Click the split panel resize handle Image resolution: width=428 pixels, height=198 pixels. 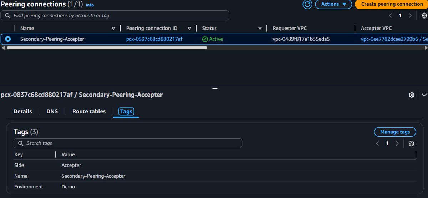(214, 88)
